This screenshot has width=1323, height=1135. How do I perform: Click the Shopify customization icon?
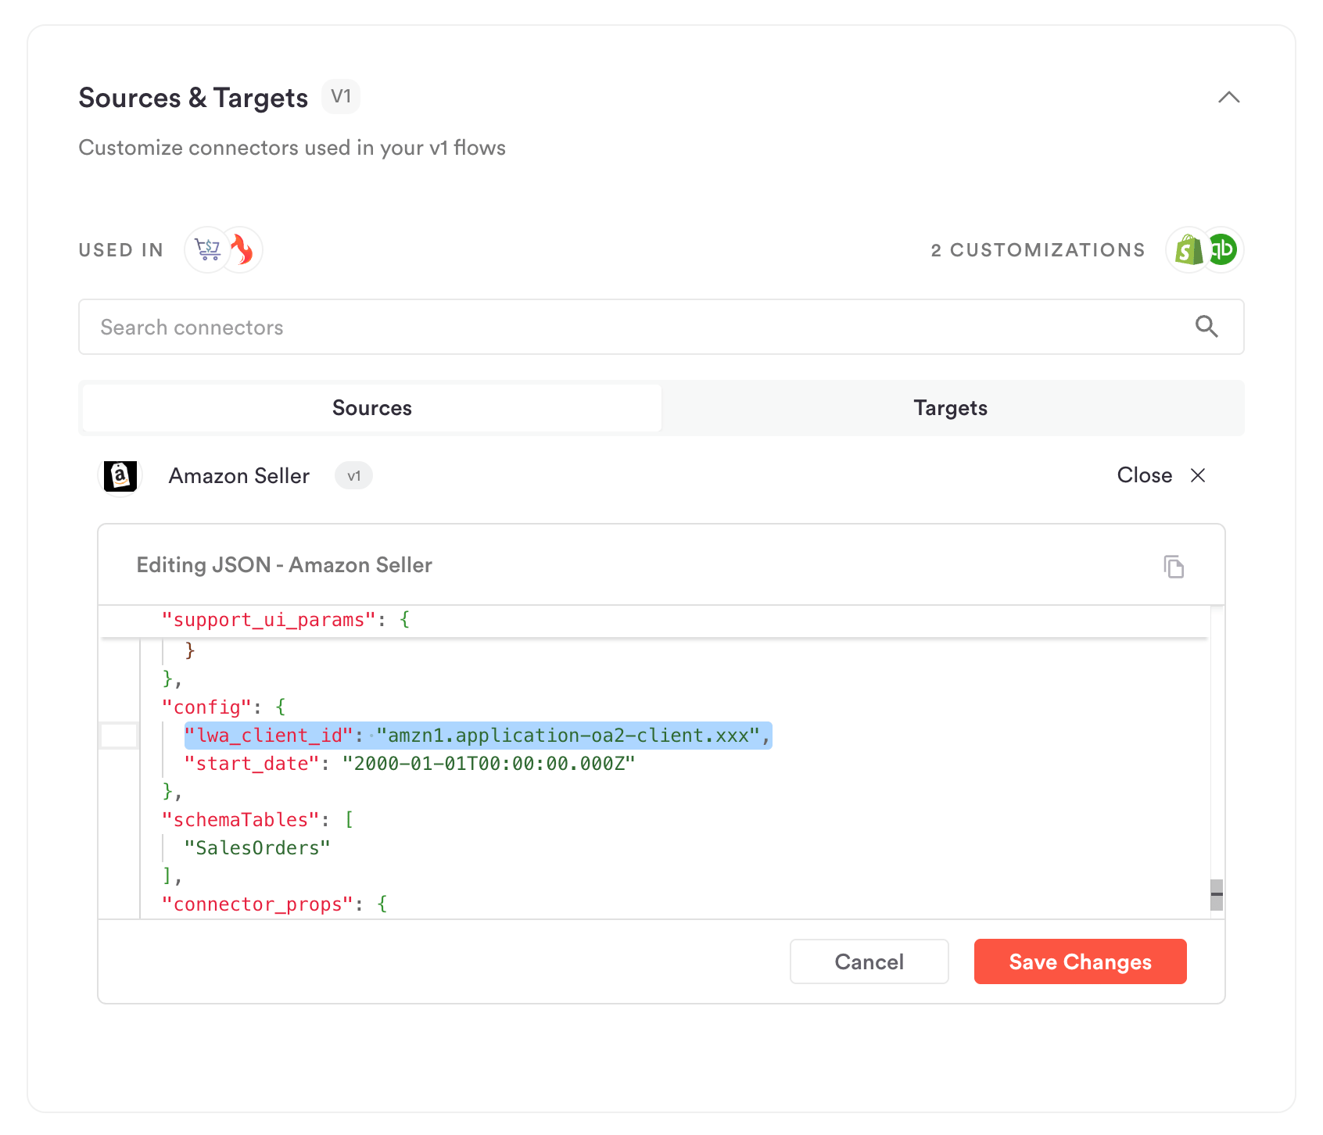point(1189,250)
